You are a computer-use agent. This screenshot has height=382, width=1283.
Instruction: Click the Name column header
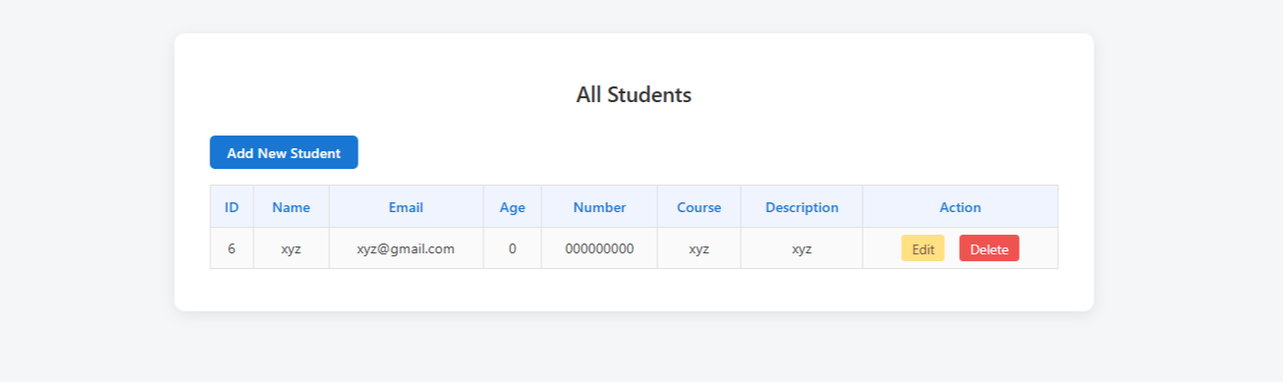click(x=291, y=207)
